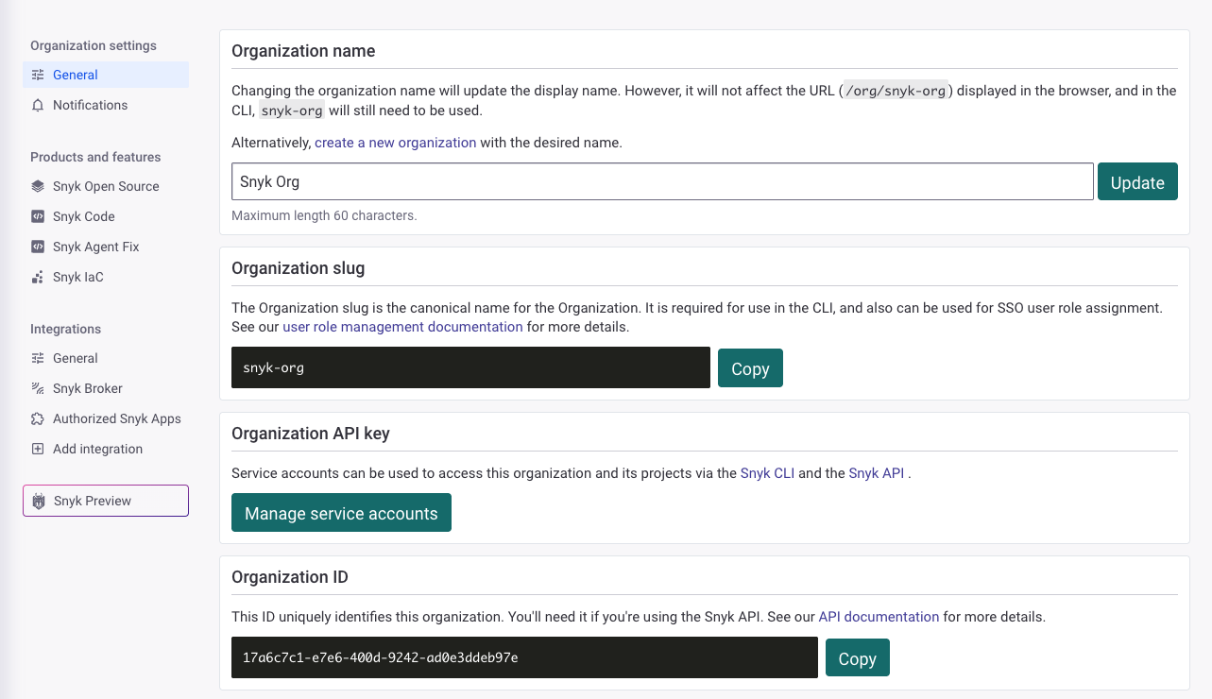
Task: Open user role management documentation link
Action: [402, 327]
